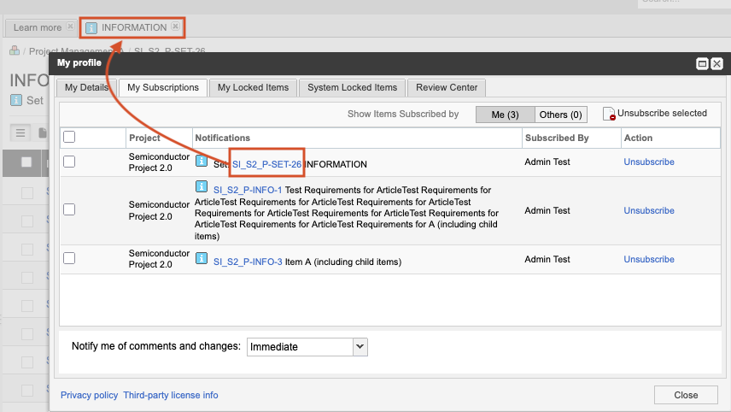Viewport: 731px width, 412px height.
Task: Open the notify frequency dropdown arrow
Action: tap(360, 347)
